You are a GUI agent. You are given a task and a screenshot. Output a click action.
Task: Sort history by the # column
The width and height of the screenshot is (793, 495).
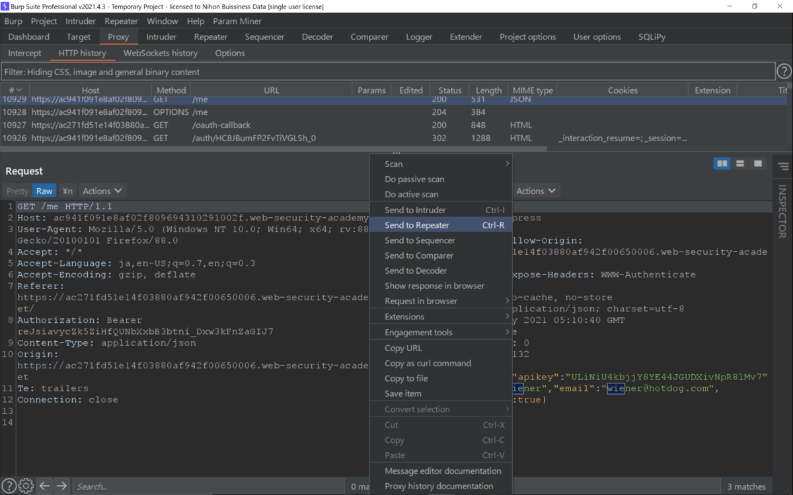pyautogui.click(x=15, y=90)
